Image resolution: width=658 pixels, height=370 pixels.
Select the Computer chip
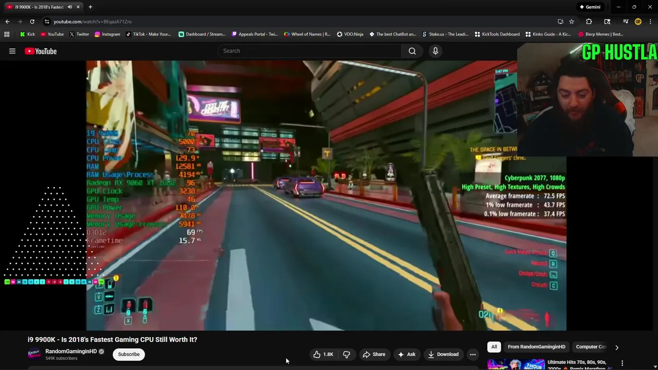click(x=591, y=347)
